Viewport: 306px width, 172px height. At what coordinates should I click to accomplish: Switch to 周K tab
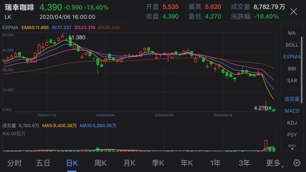pyautogui.click(x=100, y=163)
